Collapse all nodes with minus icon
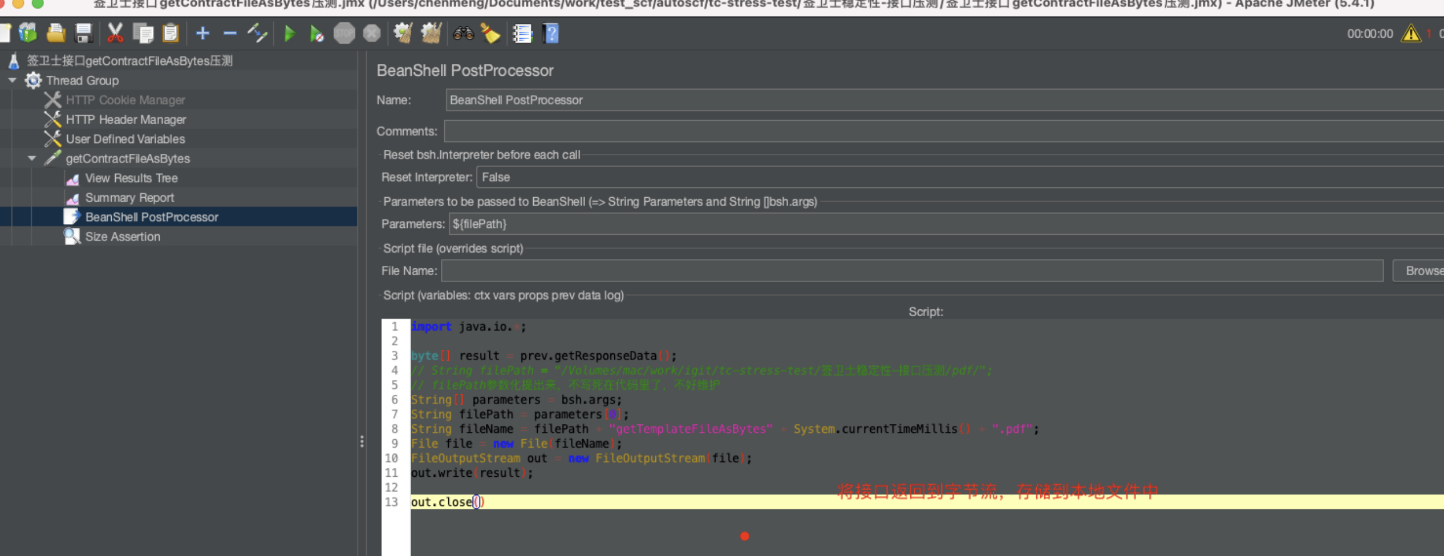Viewport: 1444px width, 556px height. point(230,34)
